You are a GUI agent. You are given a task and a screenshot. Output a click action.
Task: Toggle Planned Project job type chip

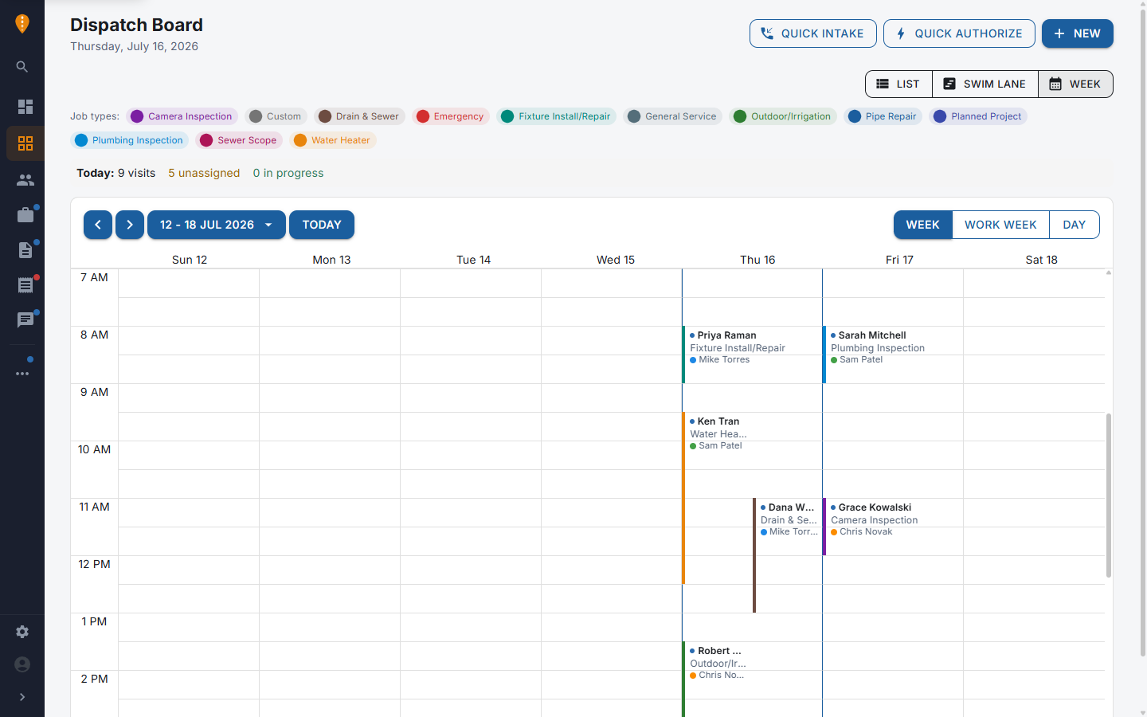[x=978, y=116]
